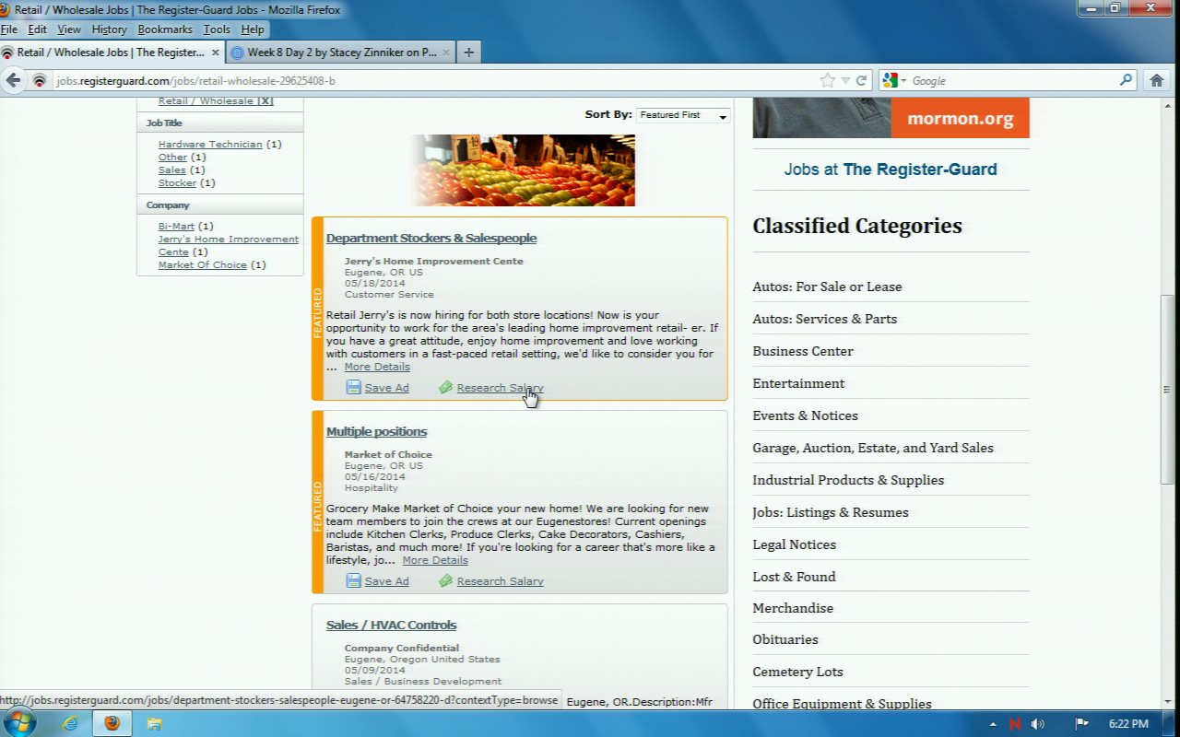Click Save Ad icon for Department Stockers
1180x737 pixels.
tap(353, 388)
